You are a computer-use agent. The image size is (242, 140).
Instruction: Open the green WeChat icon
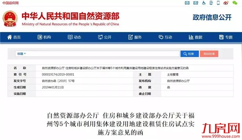[x=235, y=3]
